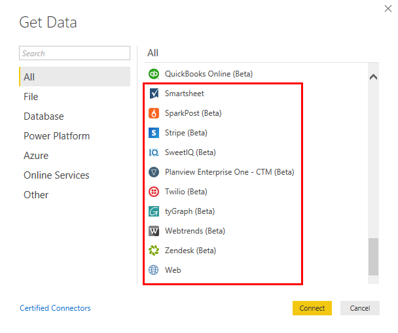This screenshot has height=333, width=398.
Task: Open the Azure category
Action: pyautogui.click(x=36, y=156)
